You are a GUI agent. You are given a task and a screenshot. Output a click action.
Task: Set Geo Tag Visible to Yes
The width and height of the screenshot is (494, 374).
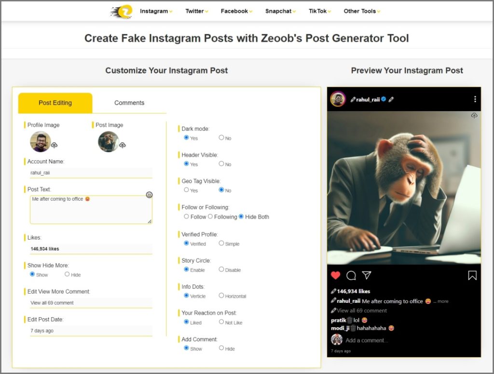pos(187,190)
